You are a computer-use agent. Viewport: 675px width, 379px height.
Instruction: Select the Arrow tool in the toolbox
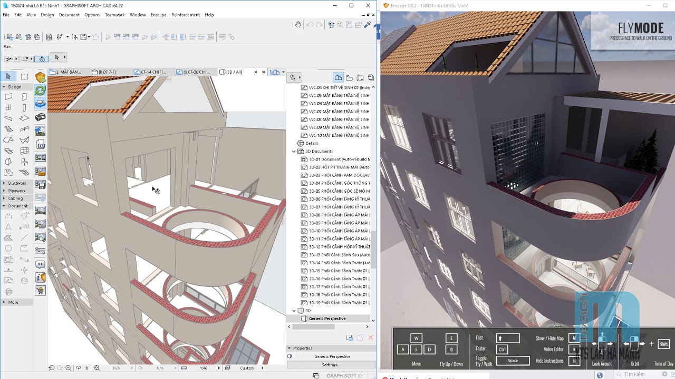[x=8, y=77]
